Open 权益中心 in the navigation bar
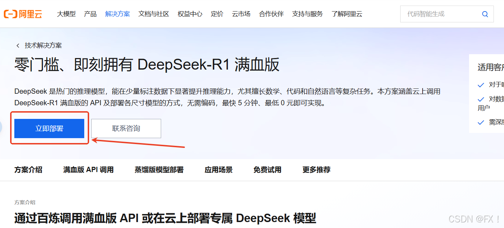 [190, 14]
